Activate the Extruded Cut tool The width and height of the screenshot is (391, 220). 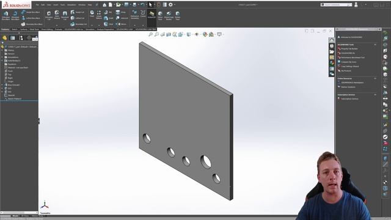(49, 15)
